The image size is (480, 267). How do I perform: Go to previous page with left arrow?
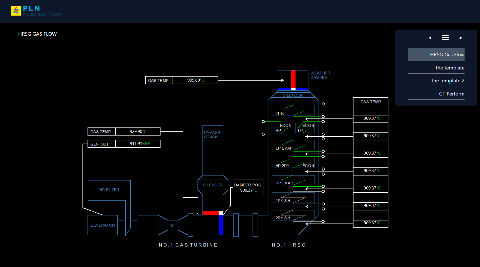pos(430,38)
